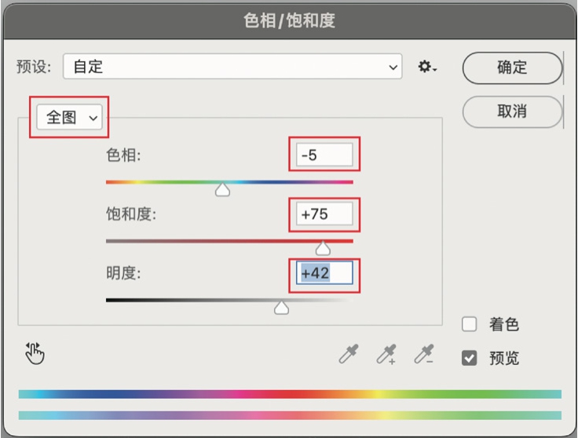
Task: Click the top color spectrum bar
Action: [x=289, y=394]
